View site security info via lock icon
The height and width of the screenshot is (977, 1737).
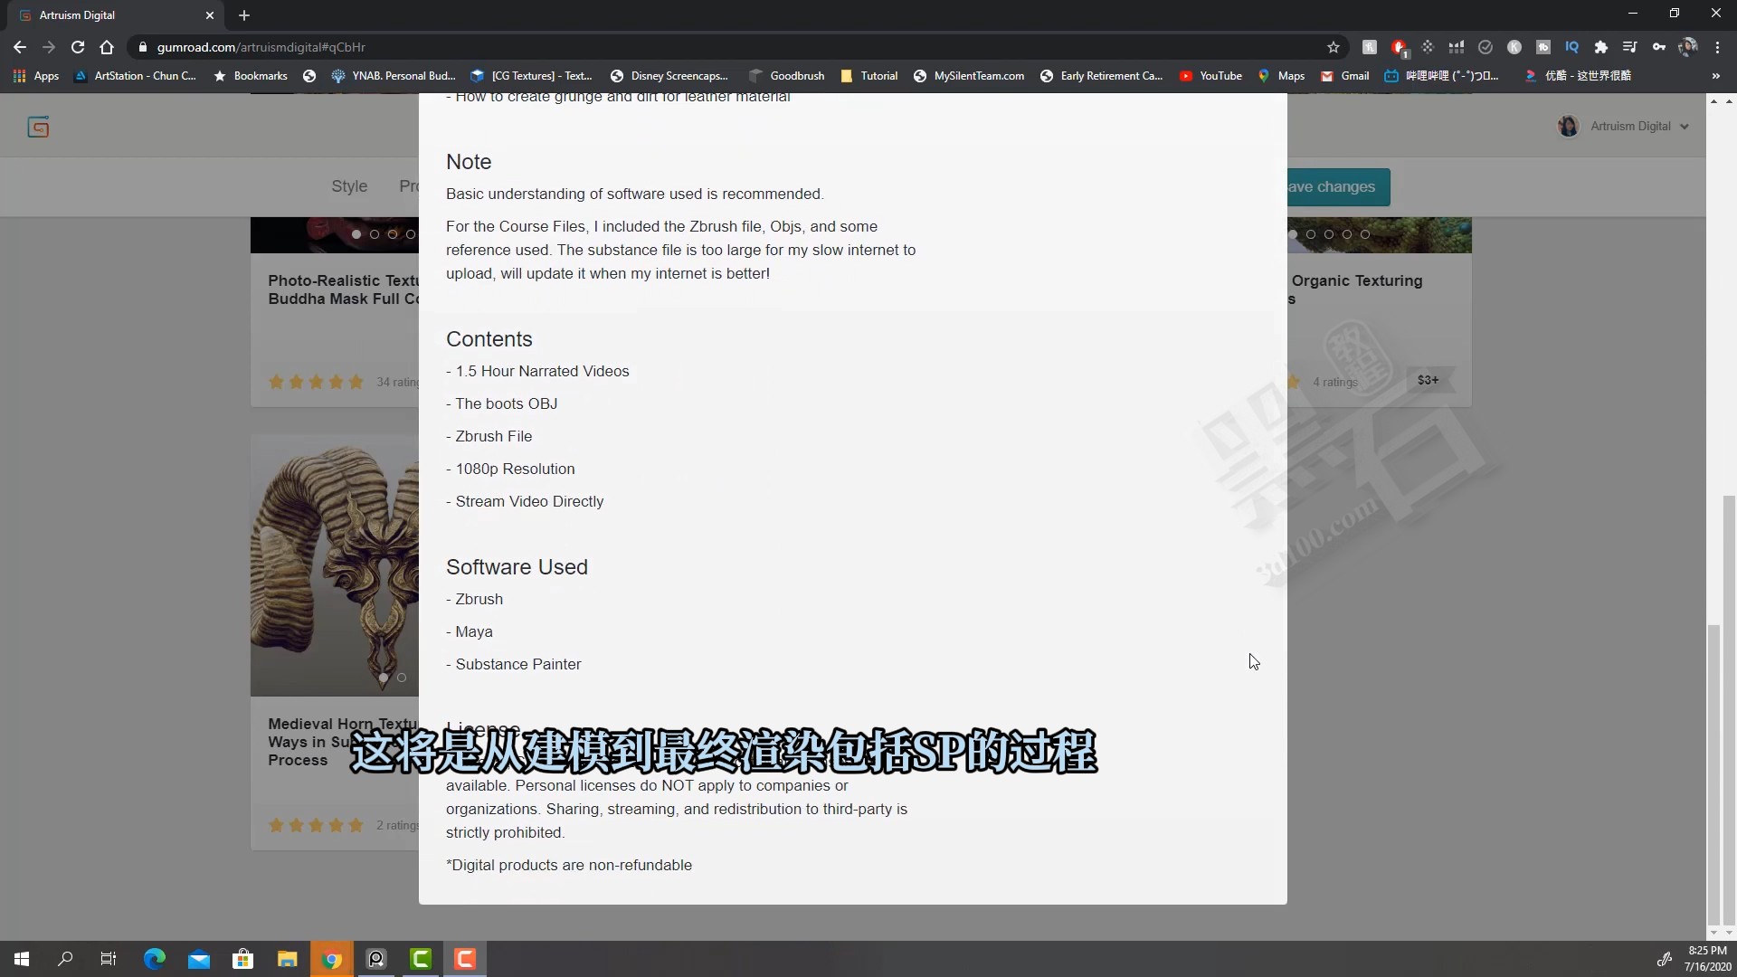[x=142, y=47]
